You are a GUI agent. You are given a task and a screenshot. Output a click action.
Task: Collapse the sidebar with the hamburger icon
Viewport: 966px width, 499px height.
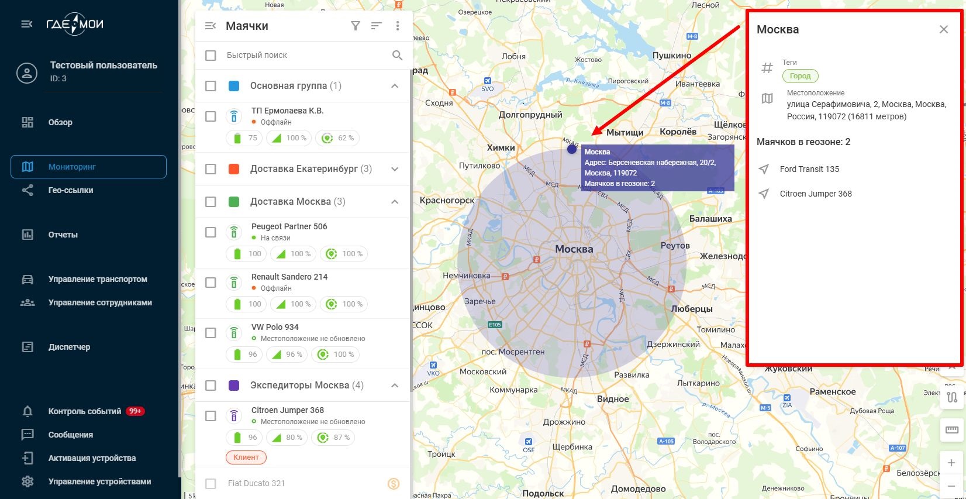coord(27,24)
